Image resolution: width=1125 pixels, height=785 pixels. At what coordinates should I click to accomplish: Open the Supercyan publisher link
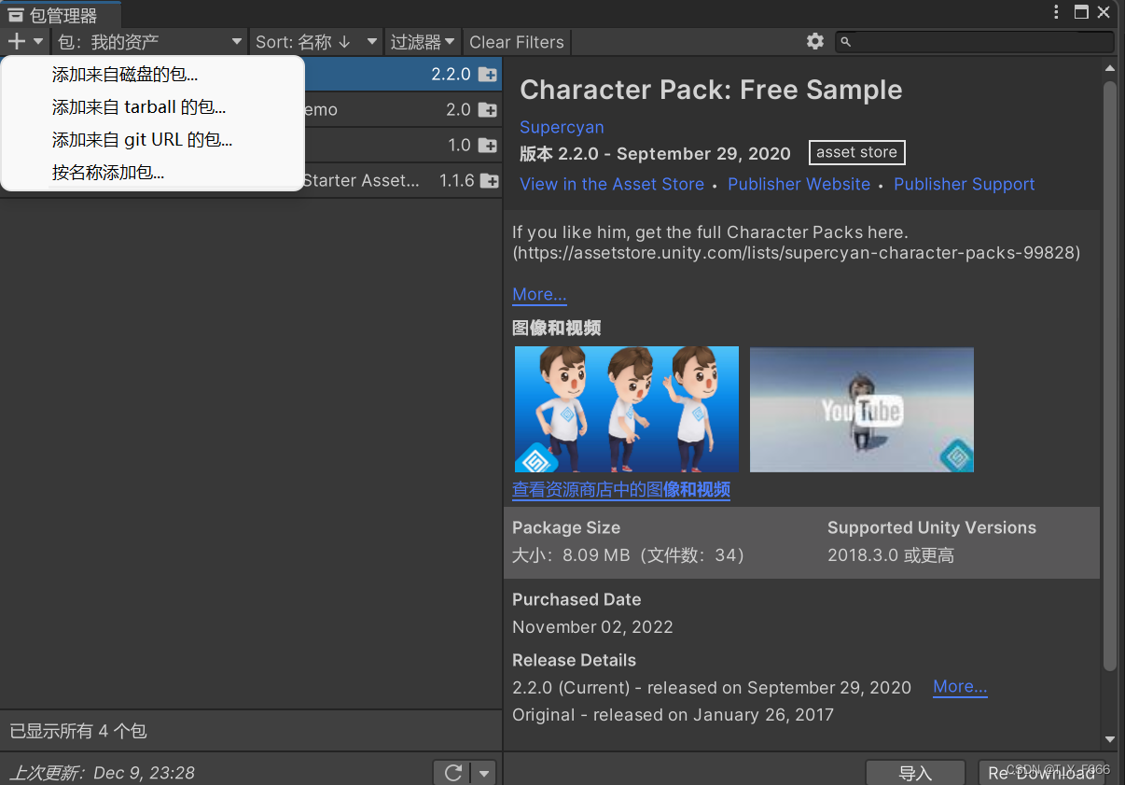(x=562, y=127)
